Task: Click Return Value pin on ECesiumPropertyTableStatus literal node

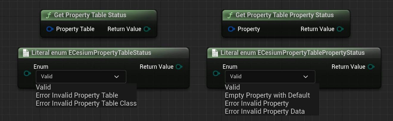Action: click(x=179, y=67)
